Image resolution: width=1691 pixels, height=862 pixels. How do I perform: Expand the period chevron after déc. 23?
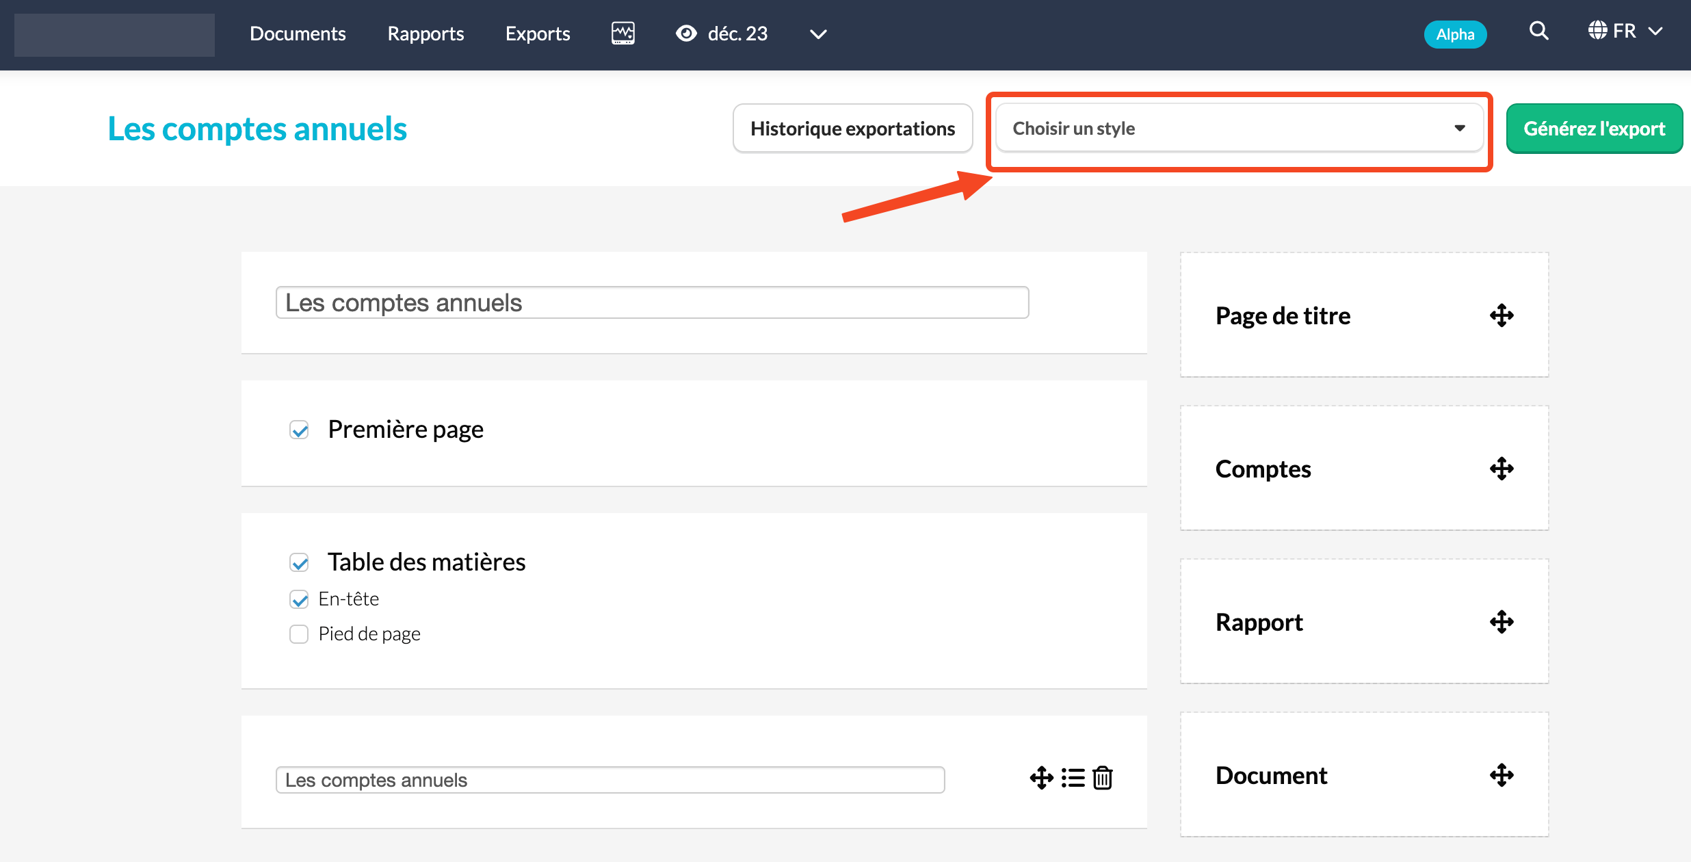[x=818, y=34]
